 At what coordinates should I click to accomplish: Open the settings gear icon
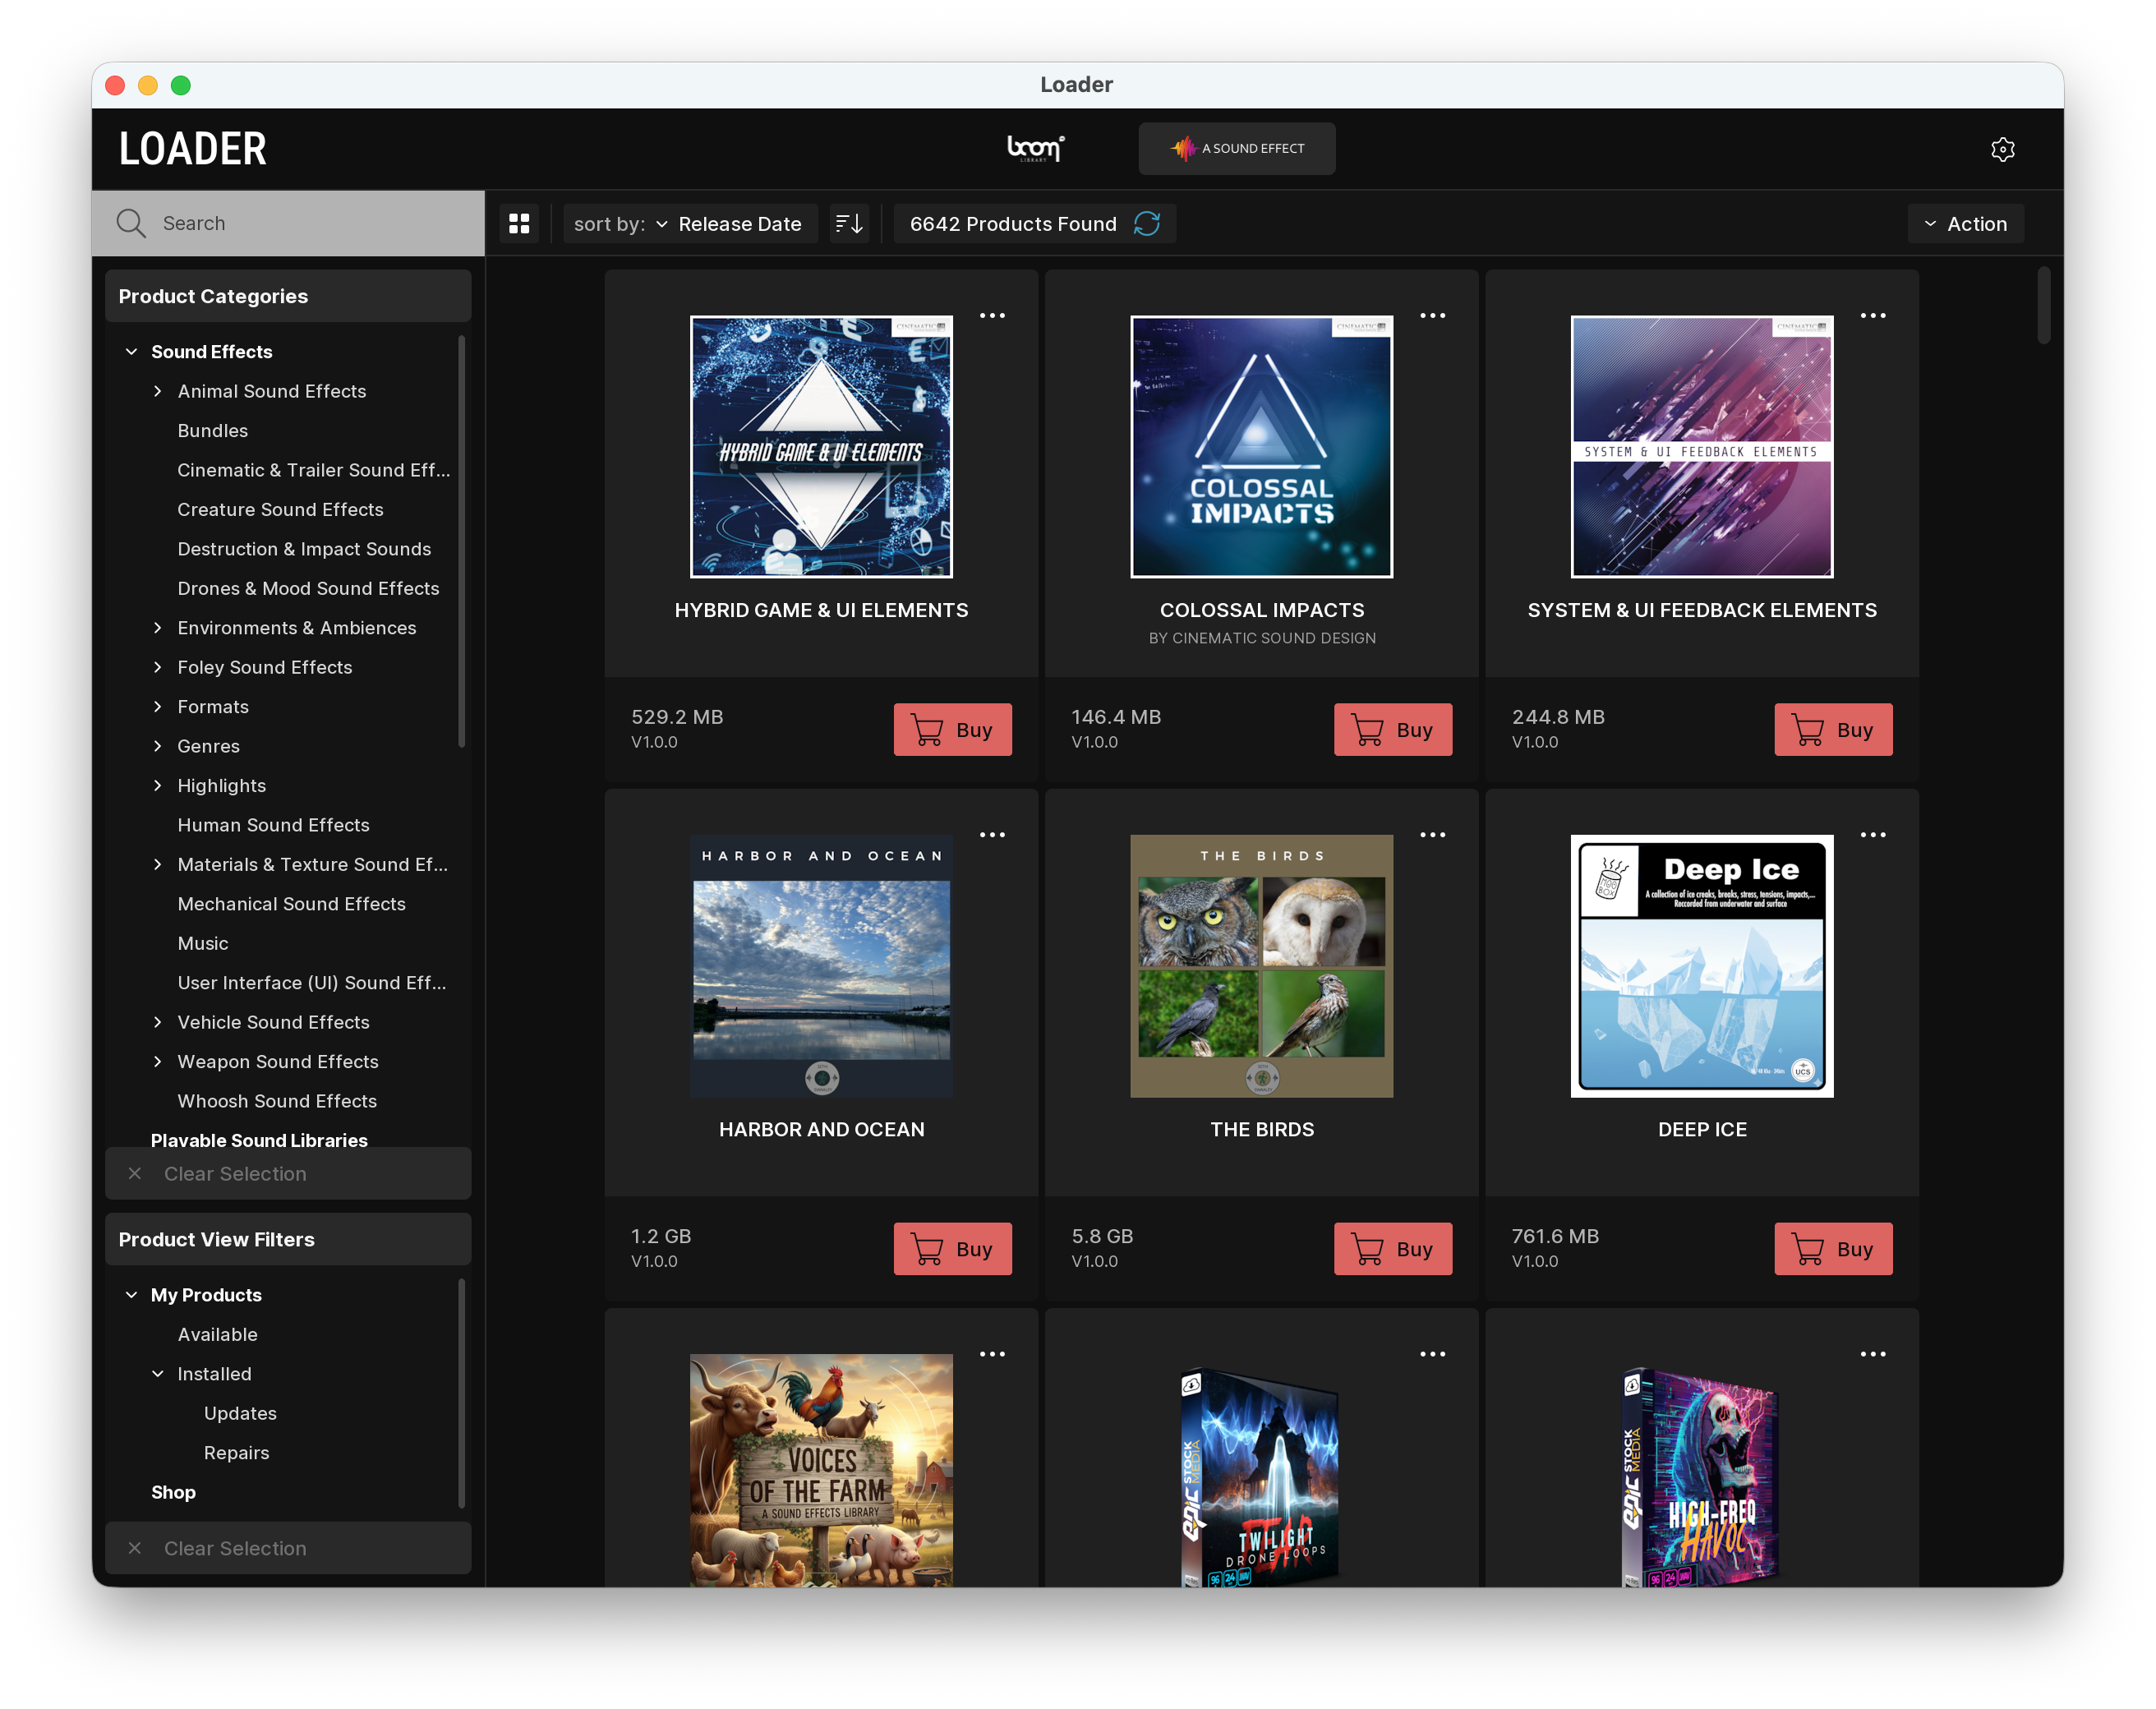(2002, 149)
